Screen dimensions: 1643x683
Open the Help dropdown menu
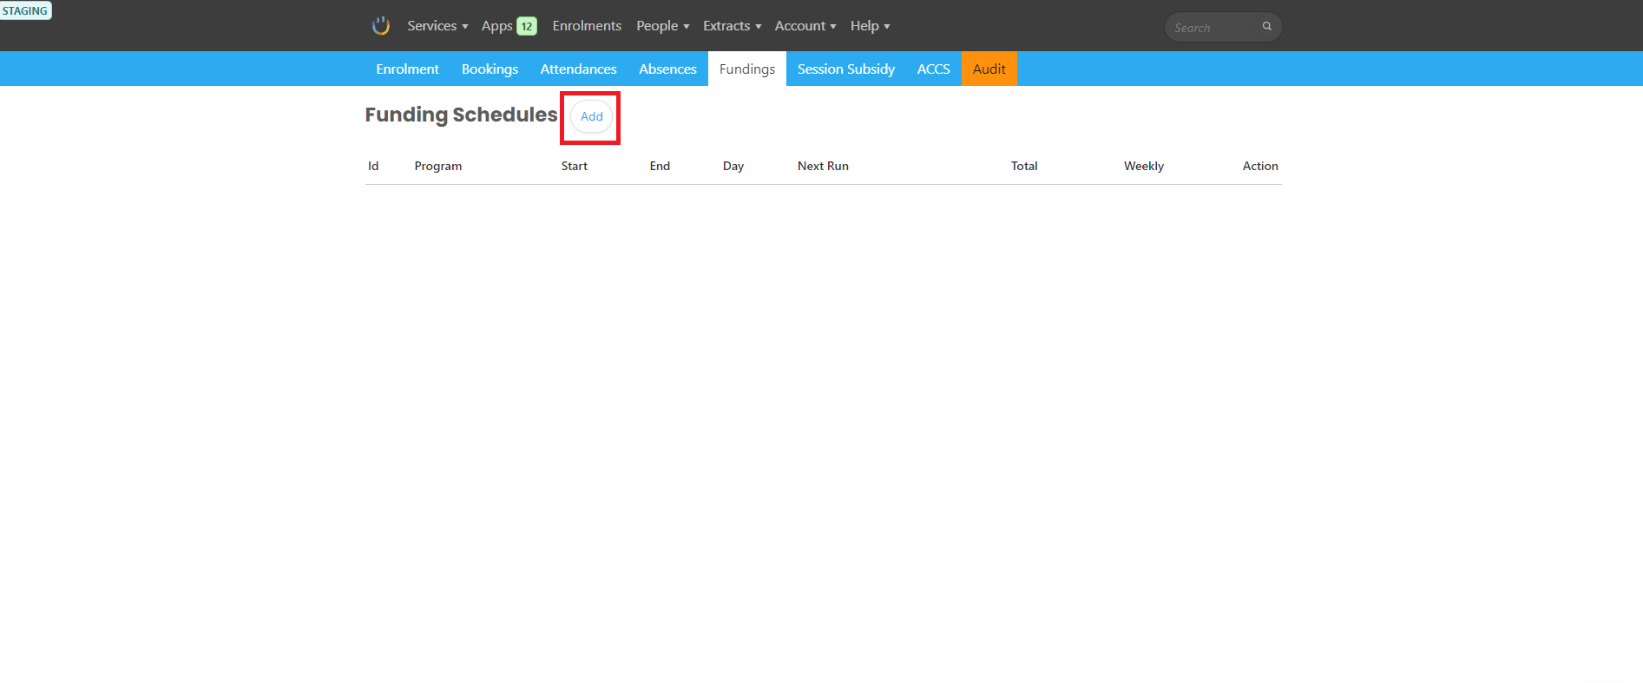point(871,26)
